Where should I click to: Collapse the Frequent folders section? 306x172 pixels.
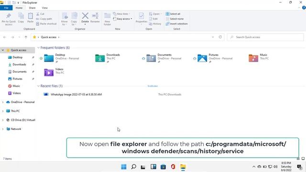point(38,48)
